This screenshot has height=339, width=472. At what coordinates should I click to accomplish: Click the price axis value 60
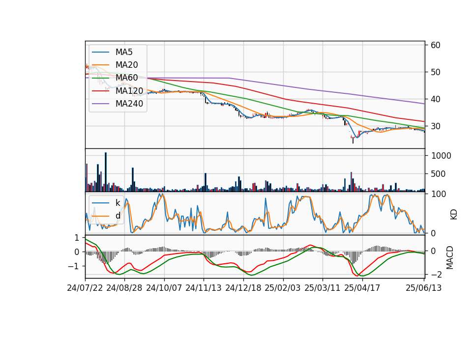point(436,45)
